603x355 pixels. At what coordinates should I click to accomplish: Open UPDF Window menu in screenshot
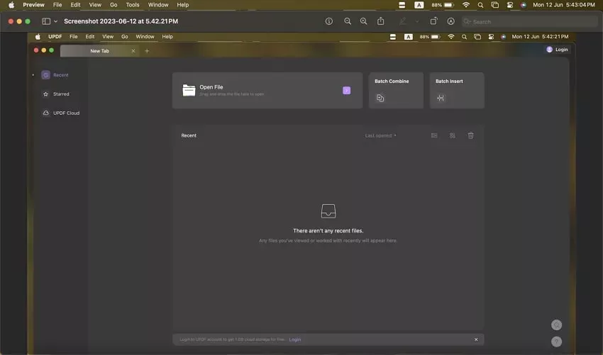(x=145, y=37)
